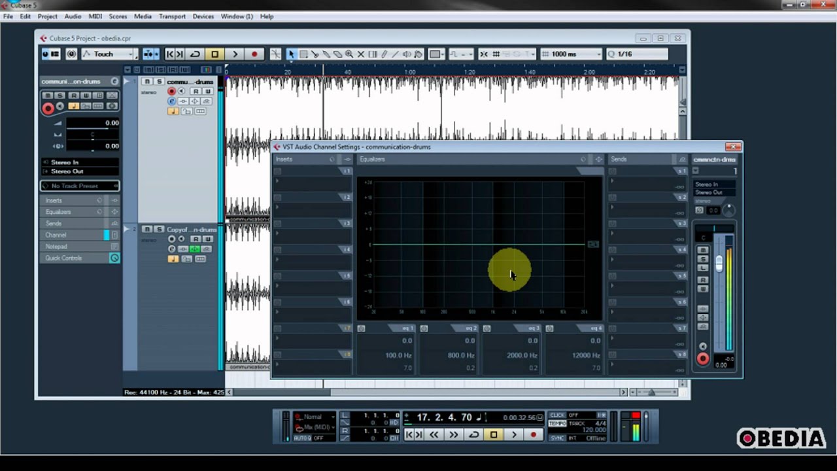Mute the Copyof drums track
The width and height of the screenshot is (837, 471).
(147, 229)
